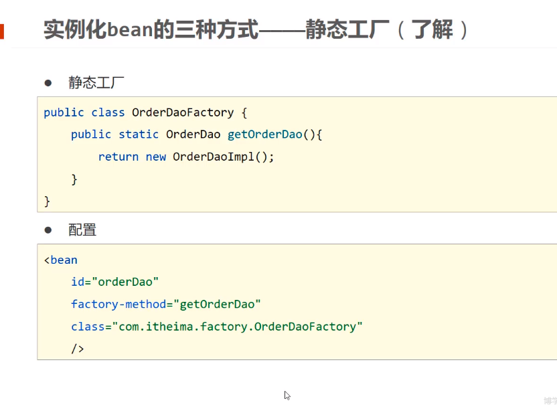Click the '/>' closing tag of the bean
The image size is (557, 409).
coord(78,349)
